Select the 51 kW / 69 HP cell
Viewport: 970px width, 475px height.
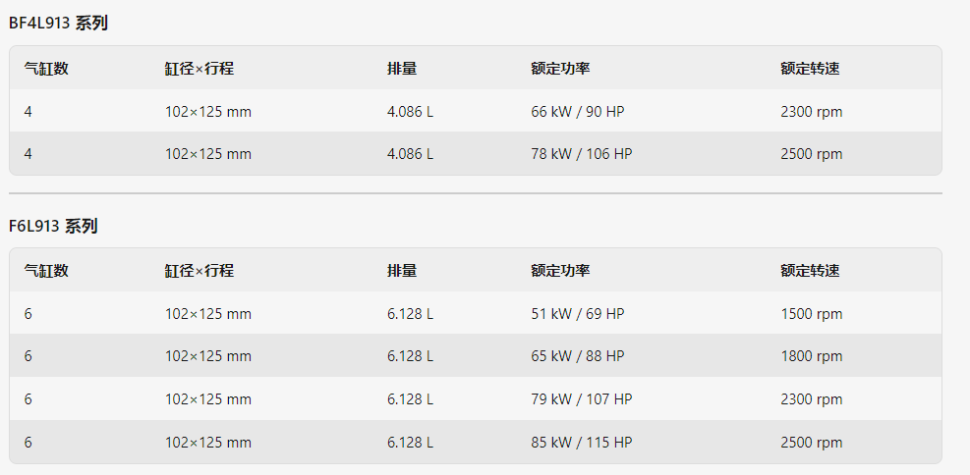pyautogui.click(x=578, y=314)
